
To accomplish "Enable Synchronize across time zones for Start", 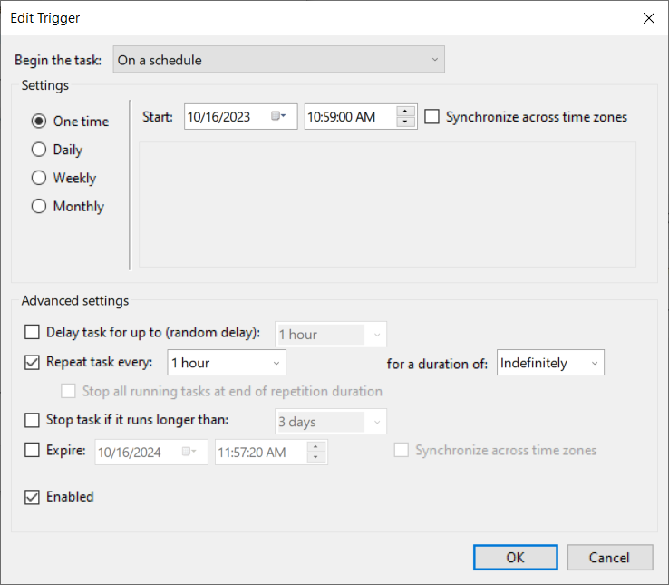I will click(431, 116).
